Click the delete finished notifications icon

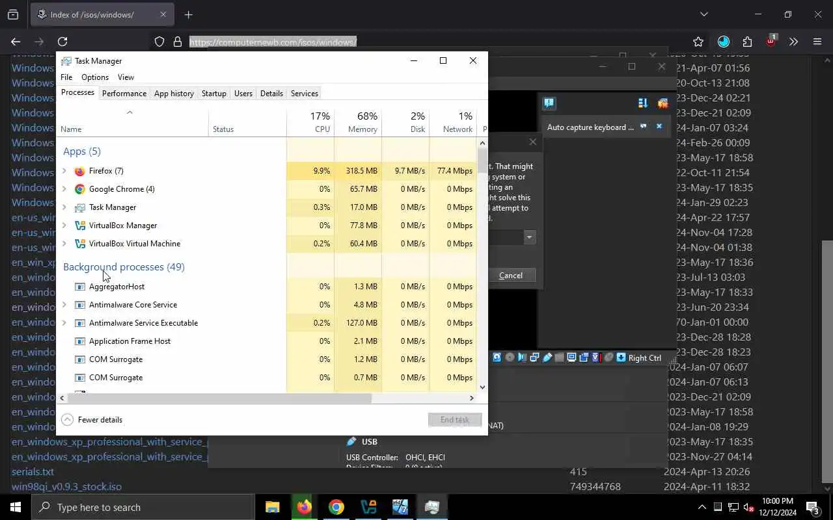coord(662,103)
